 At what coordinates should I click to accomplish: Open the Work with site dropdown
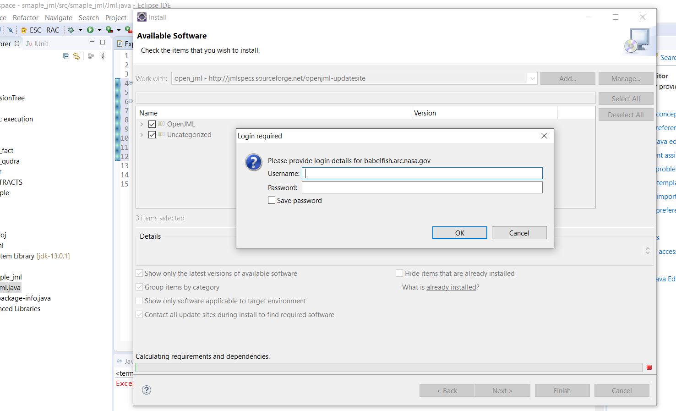coord(532,78)
